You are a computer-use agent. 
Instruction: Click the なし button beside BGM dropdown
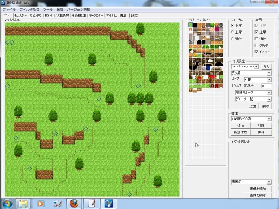pos(266,66)
